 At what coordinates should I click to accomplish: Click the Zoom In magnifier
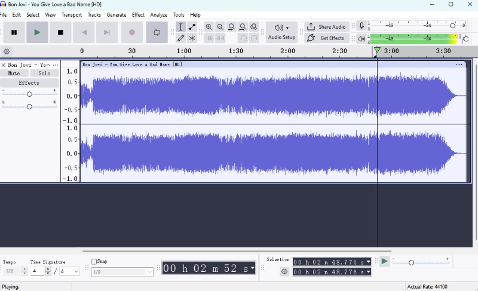click(x=209, y=27)
